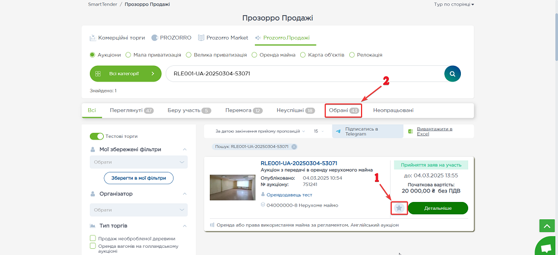Viewport: 558px width, 255px height.
Task: Add auction to favorites with star icon
Action: coord(399,208)
